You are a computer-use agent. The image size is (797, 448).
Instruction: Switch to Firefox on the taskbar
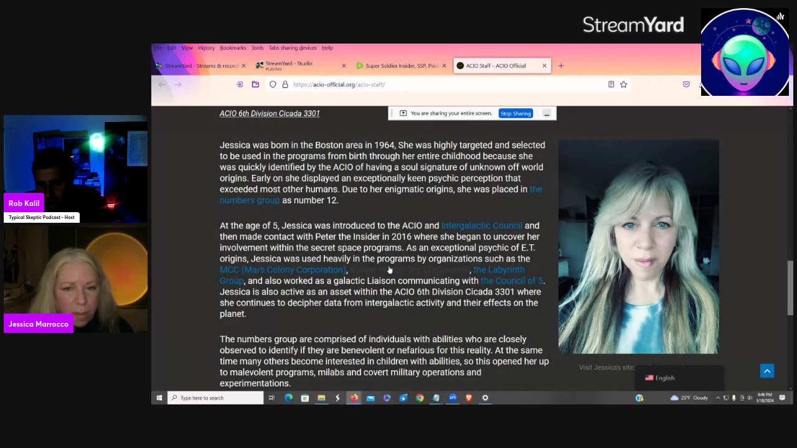[354, 398]
